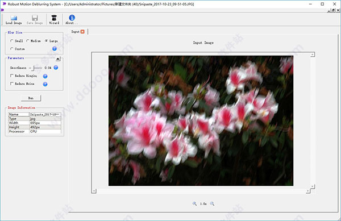This screenshot has width=341, height=221.
Task: Click the Run button
Action: (31, 98)
